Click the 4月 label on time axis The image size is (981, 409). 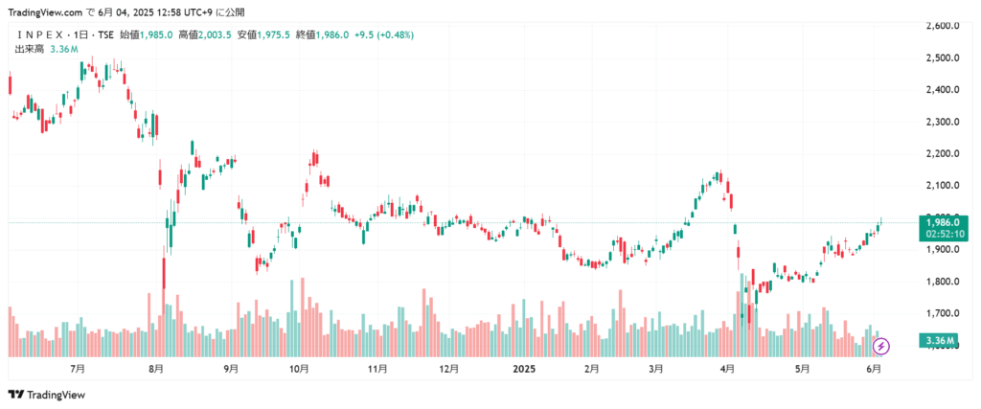(x=727, y=369)
